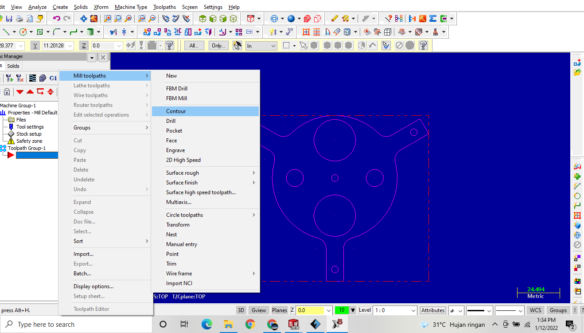Toggle the Only... selection mask button
Viewport: 584px width, 333px height.
pyautogui.click(x=218, y=45)
